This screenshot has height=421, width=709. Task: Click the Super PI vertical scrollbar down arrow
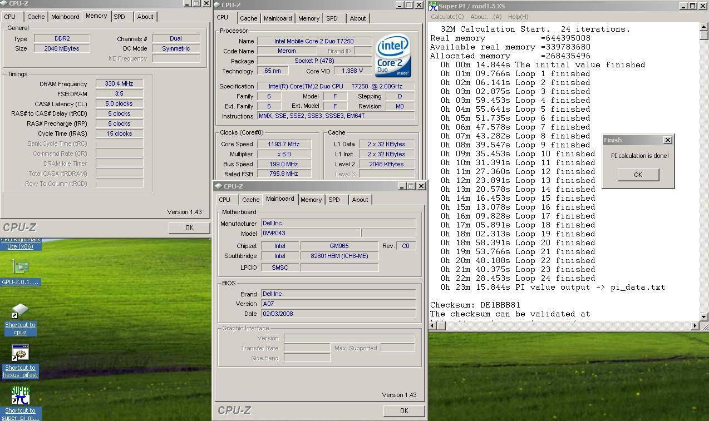pyautogui.click(x=704, y=316)
